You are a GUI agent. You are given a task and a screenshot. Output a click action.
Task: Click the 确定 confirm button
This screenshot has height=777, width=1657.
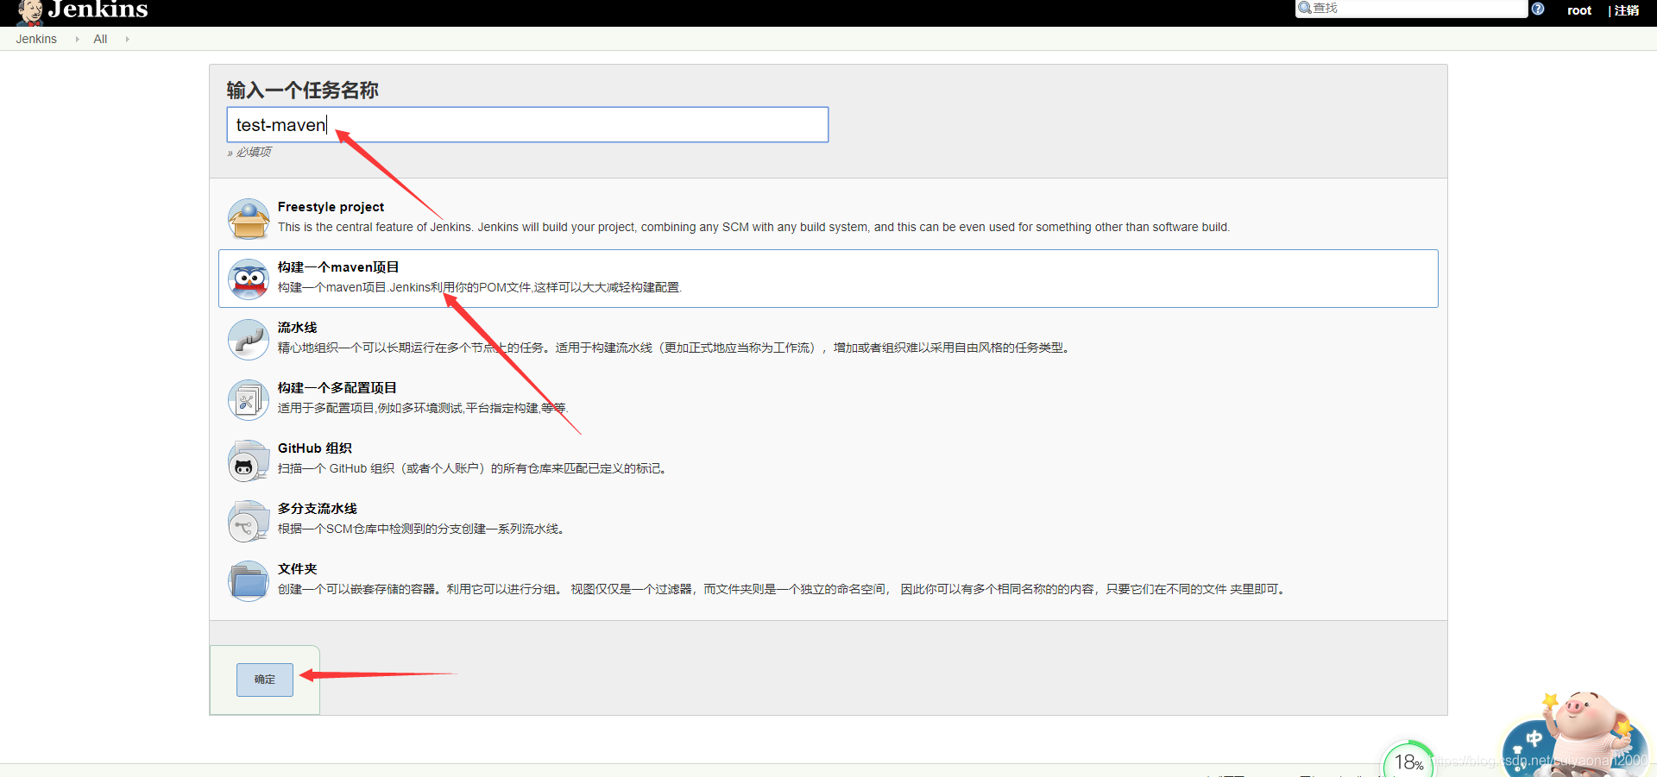(265, 680)
